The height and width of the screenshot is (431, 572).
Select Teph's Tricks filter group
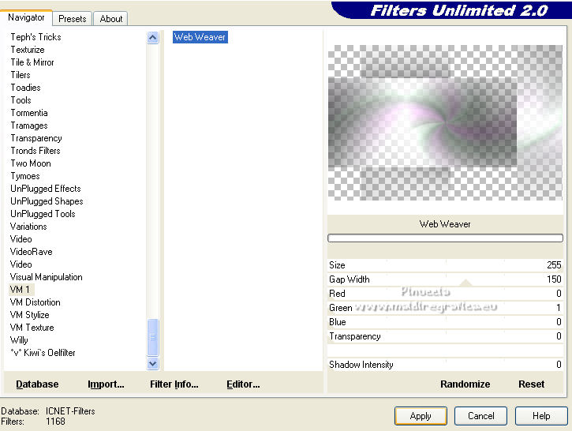coord(36,37)
